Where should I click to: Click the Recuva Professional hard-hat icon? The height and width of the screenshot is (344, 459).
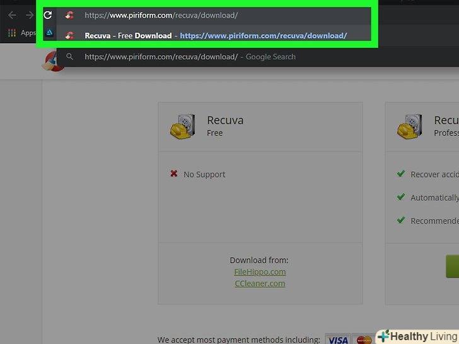tap(410, 127)
